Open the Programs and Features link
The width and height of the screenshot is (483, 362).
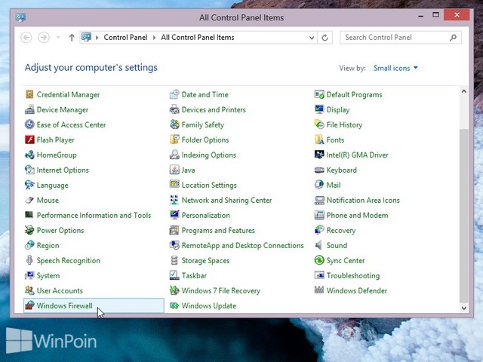218,230
